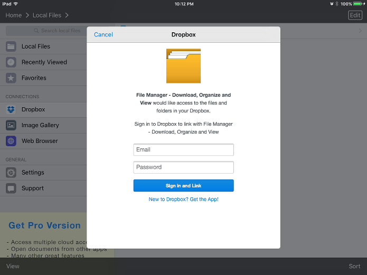Click the Favorites star icon
Screen dimensions: 367x275
pyautogui.click(x=11, y=78)
